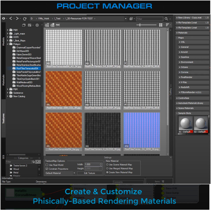Image resolution: width=211 pixels, height=211 pixels.
Task: Collapse the Poliigon folder
Action: (8, 44)
